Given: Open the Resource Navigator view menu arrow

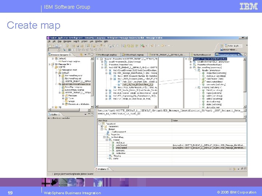Looking at the screenshot, I should (86, 54).
